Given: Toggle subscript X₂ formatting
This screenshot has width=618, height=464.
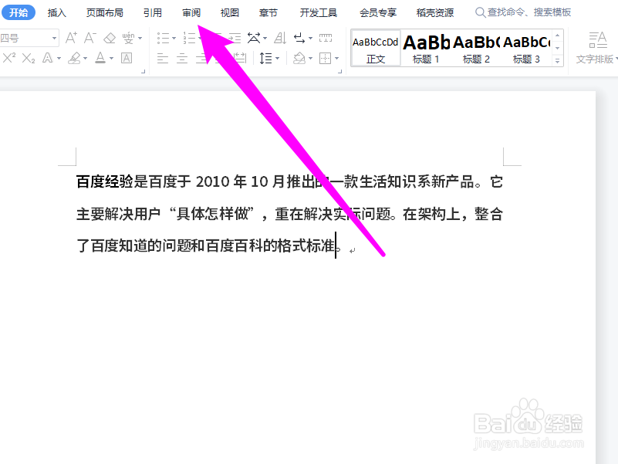Looking at the screenshot, I should pos(29,59).
